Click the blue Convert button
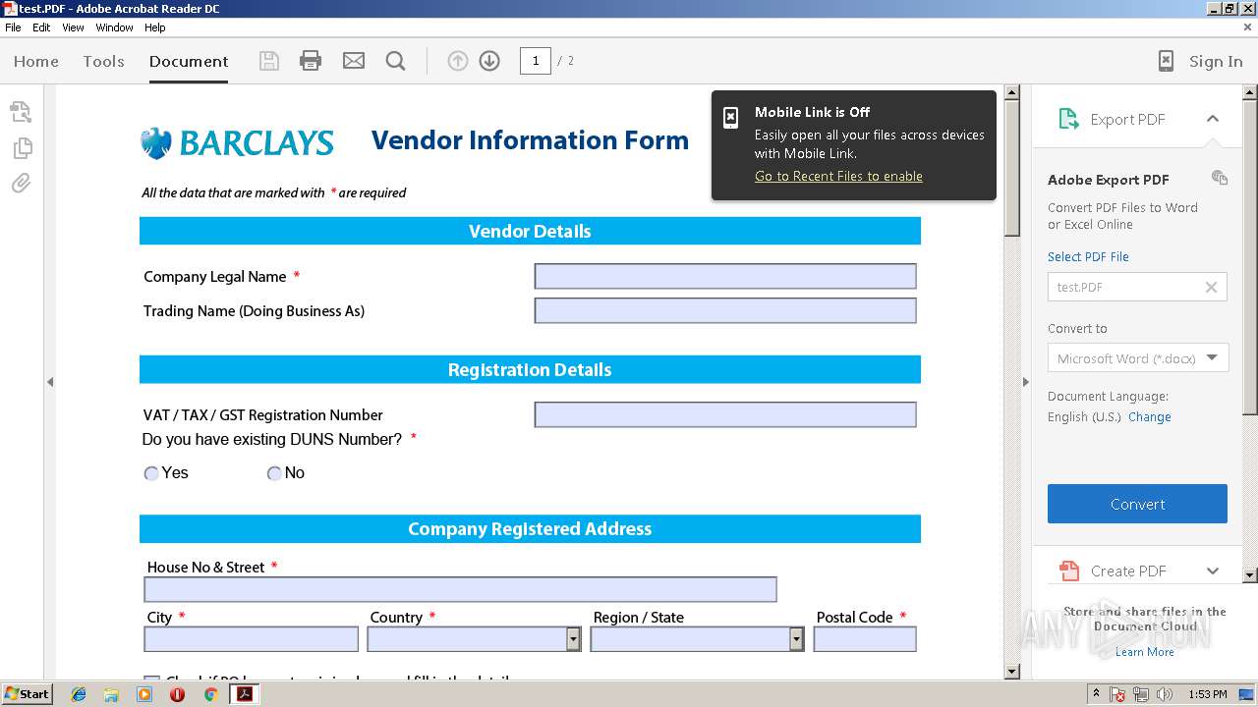The height and width of the screenshot is (707, 1258). [x=1137, y=504]
